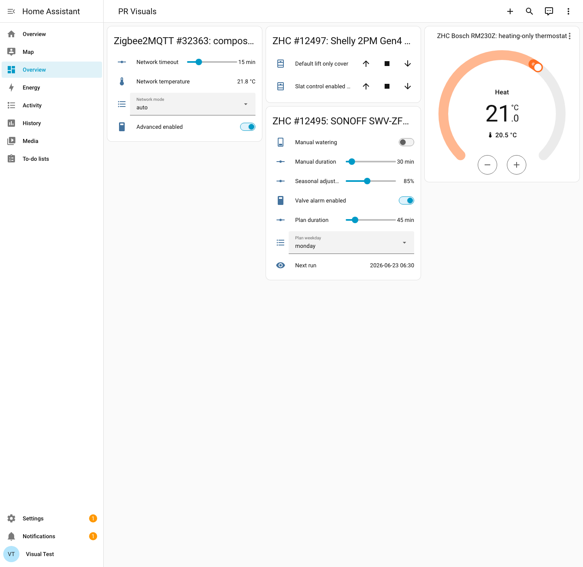
Task: Click the ZHC #12497 Shelly card title
Action: pyautogui.click(x=342, y=41)
